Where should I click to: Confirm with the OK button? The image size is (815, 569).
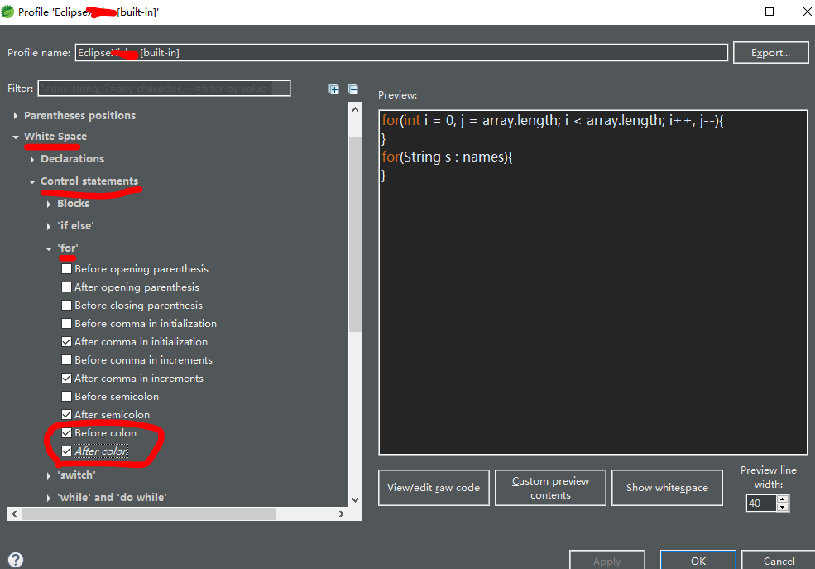[698, 561]
